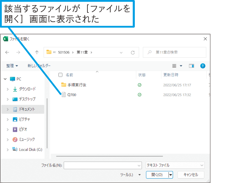232x183 pixels.
Task: Open subfolder arrow after 第11章
Action: pyautogui.click(x=91, y=52)
